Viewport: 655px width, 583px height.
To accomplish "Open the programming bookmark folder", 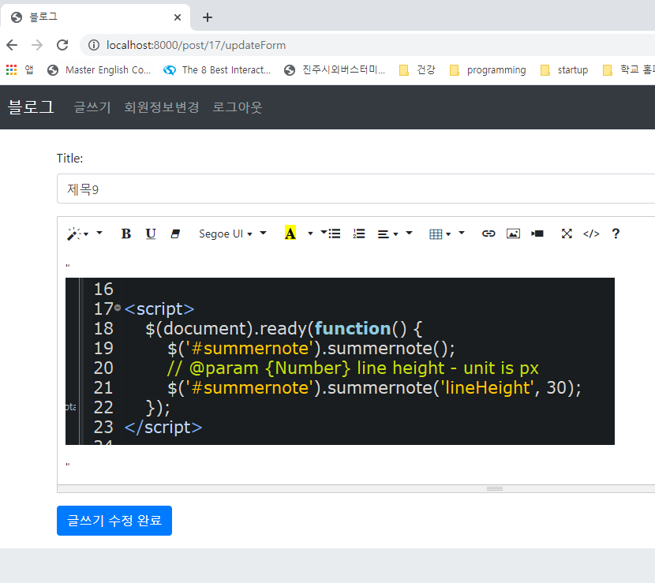I will 488,69.
